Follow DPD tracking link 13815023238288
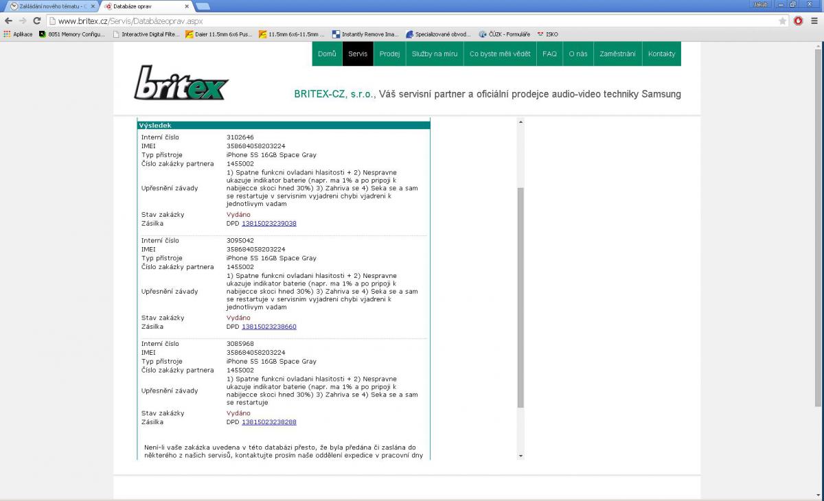824x501 pixels. [269, 422]
